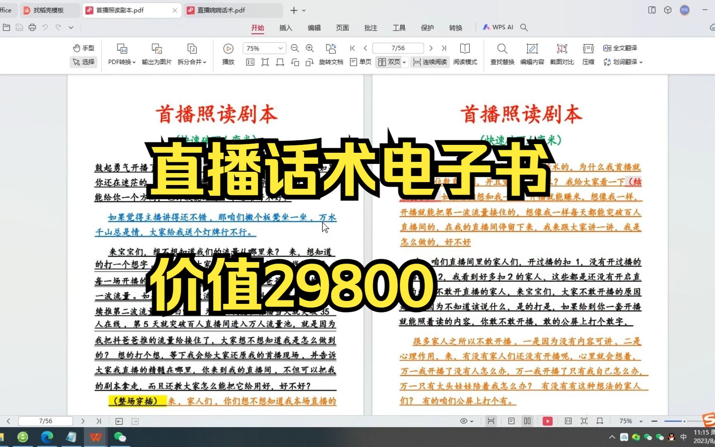This screenshot has height=447, width=715.
Task: Start slideshow with 播放 button
Action: coord(228,54)
